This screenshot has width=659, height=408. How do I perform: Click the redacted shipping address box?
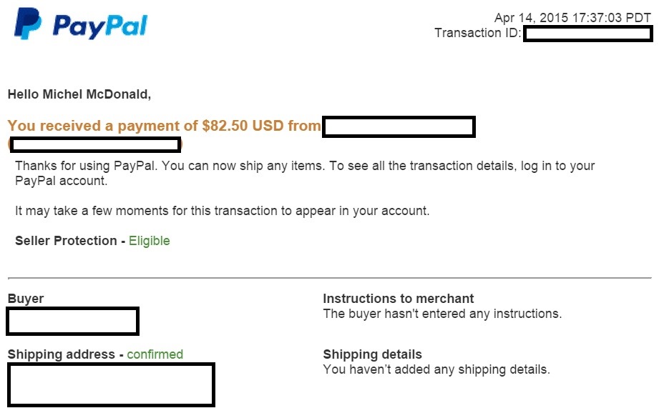[x=111, y=384]
